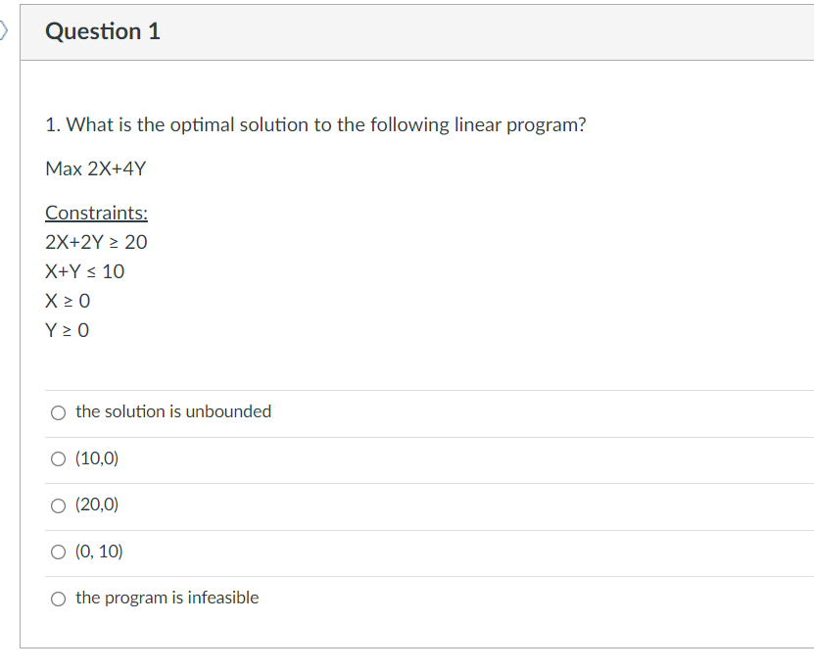Screen dimensions: 814x672
Task: Click the objective function text "Max 2X+4Y"
Action: pyautogui.click(x=95, y=168)
